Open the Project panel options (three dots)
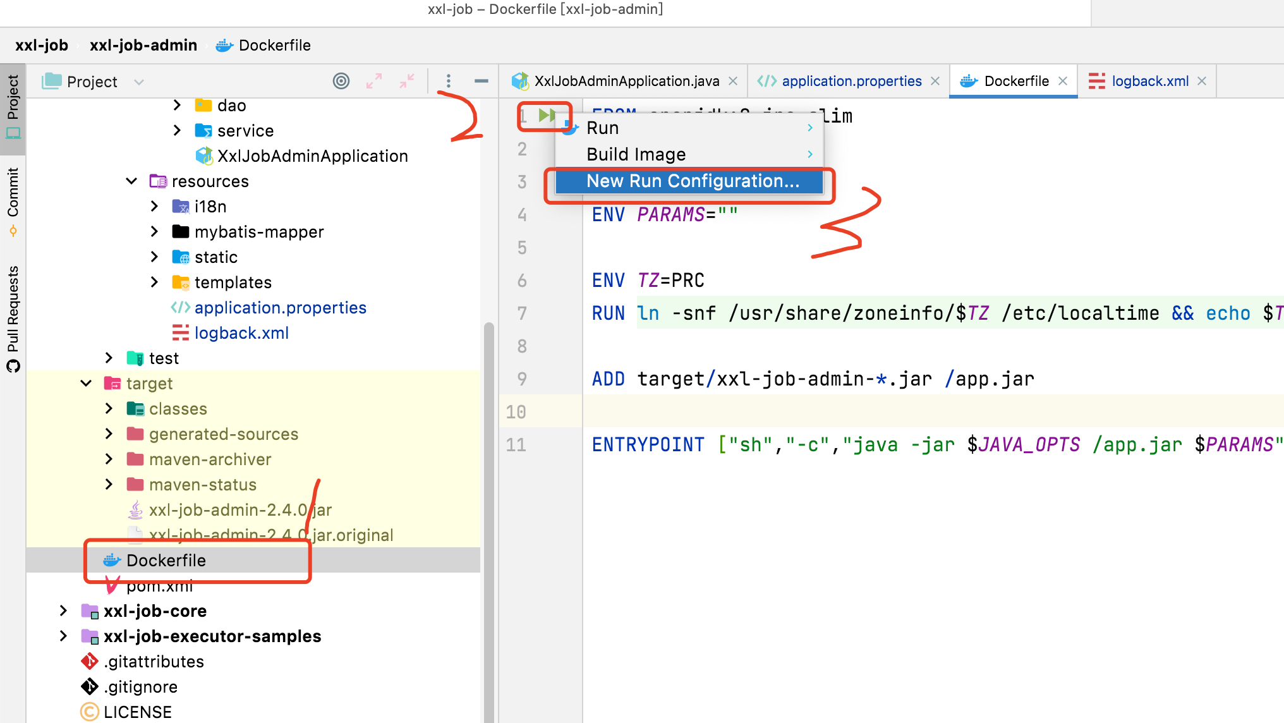1284x723 pixels. pyautogui.click(x=449, y=81)
